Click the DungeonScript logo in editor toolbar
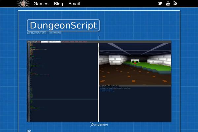Viewport: 198px width, 132px height. coord(32,42)
